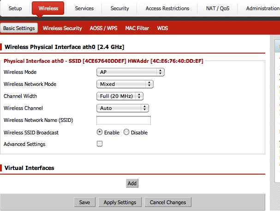The image size is (280, 212).
Task: Expand the Wireless Mode dropdown
Action: 131,72
